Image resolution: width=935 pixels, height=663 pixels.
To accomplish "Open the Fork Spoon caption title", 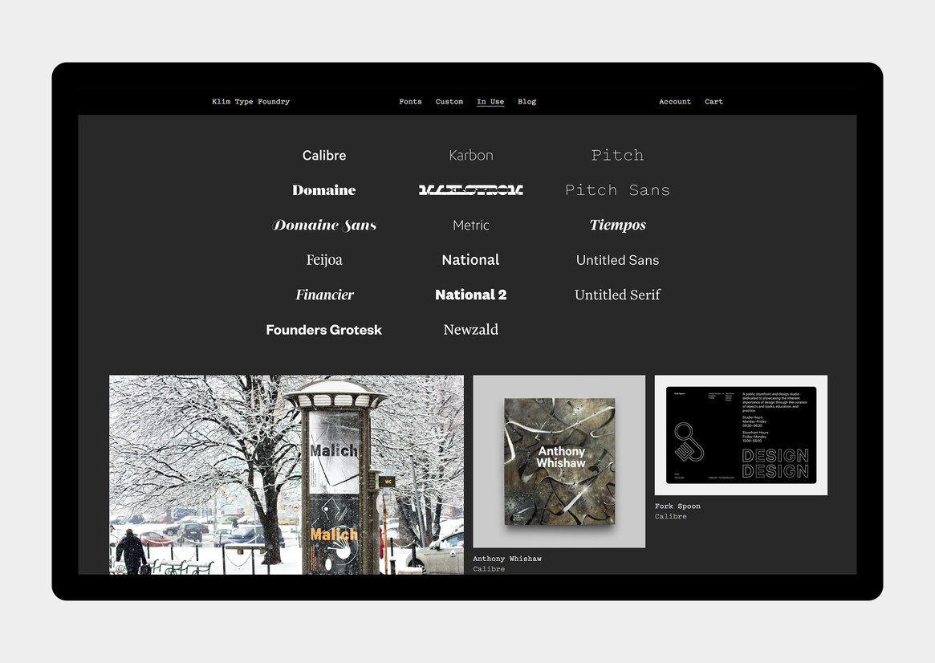I will 677,506.
